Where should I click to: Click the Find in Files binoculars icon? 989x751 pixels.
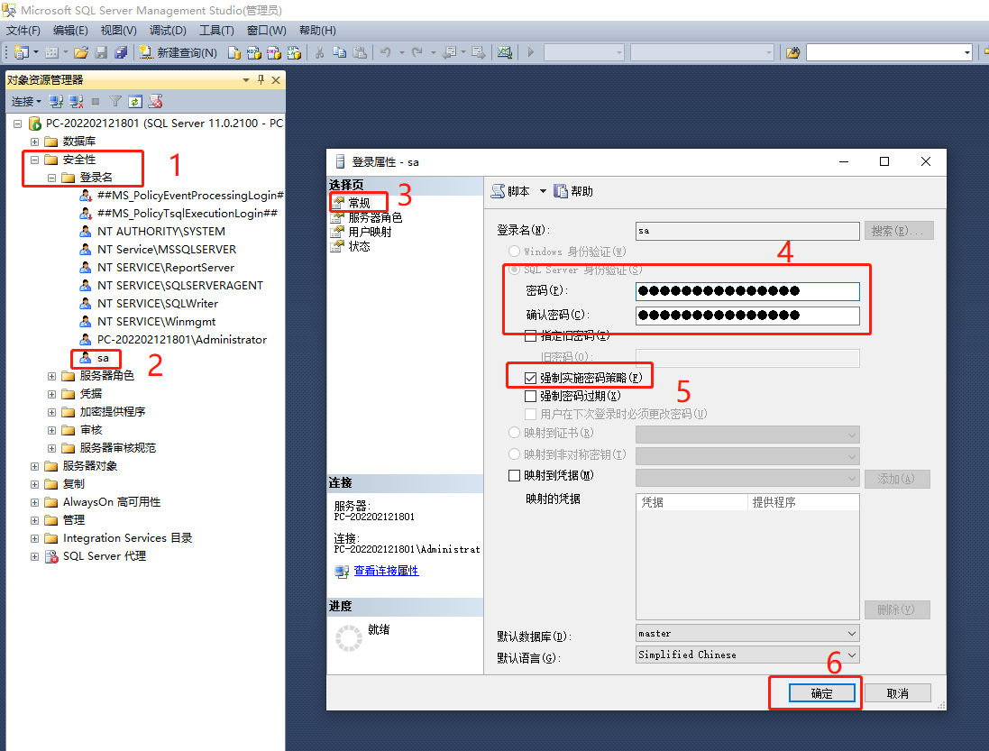(792, 52)
